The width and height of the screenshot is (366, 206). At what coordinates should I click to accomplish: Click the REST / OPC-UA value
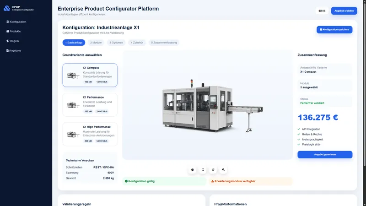point(104,168)
